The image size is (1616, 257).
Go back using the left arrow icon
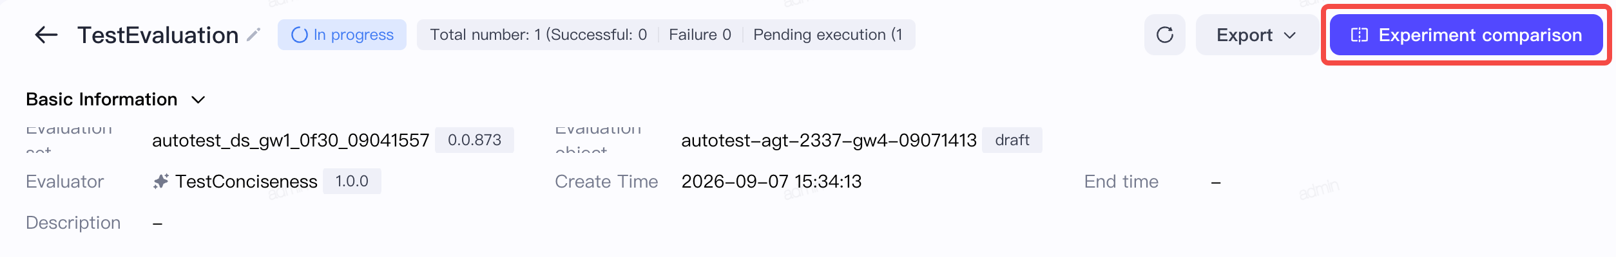pos(46,35)
